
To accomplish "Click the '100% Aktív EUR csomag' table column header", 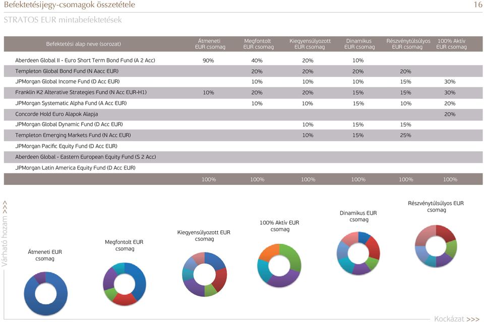I will coord(451,44).
